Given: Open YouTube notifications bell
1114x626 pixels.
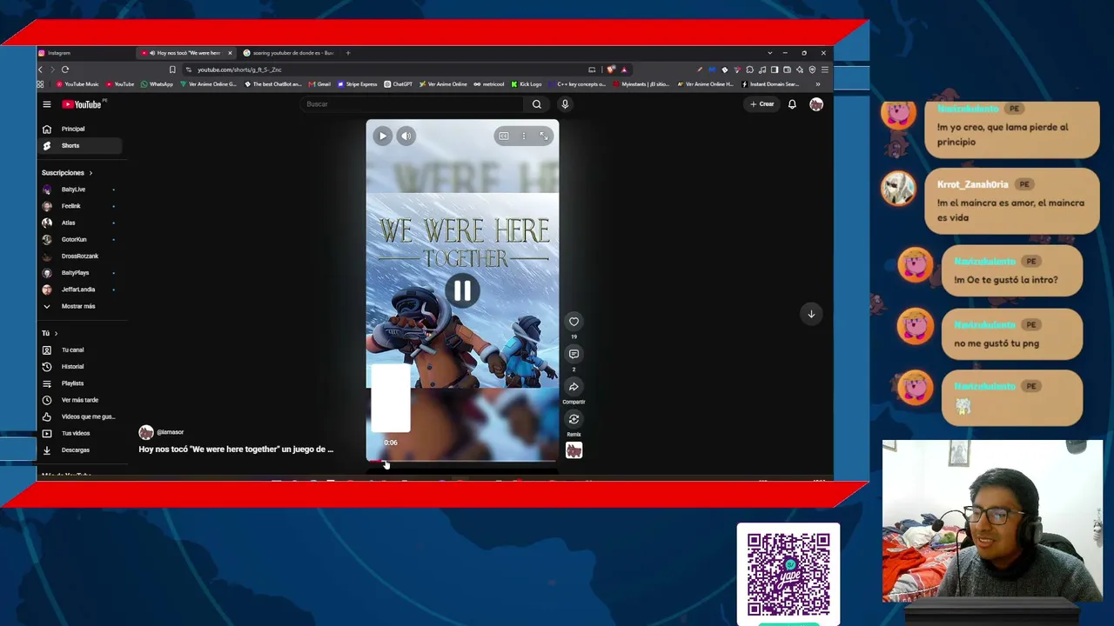Looking at the screenshot, I should [x=792, y=104].
